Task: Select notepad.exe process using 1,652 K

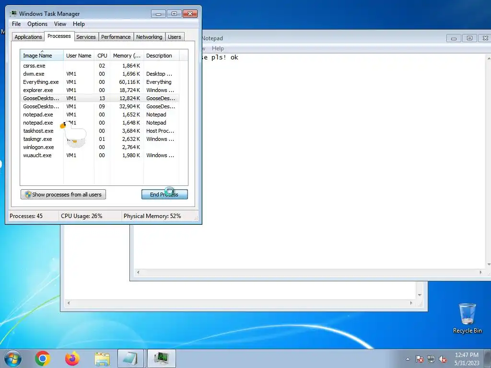Action: [100, 115]
